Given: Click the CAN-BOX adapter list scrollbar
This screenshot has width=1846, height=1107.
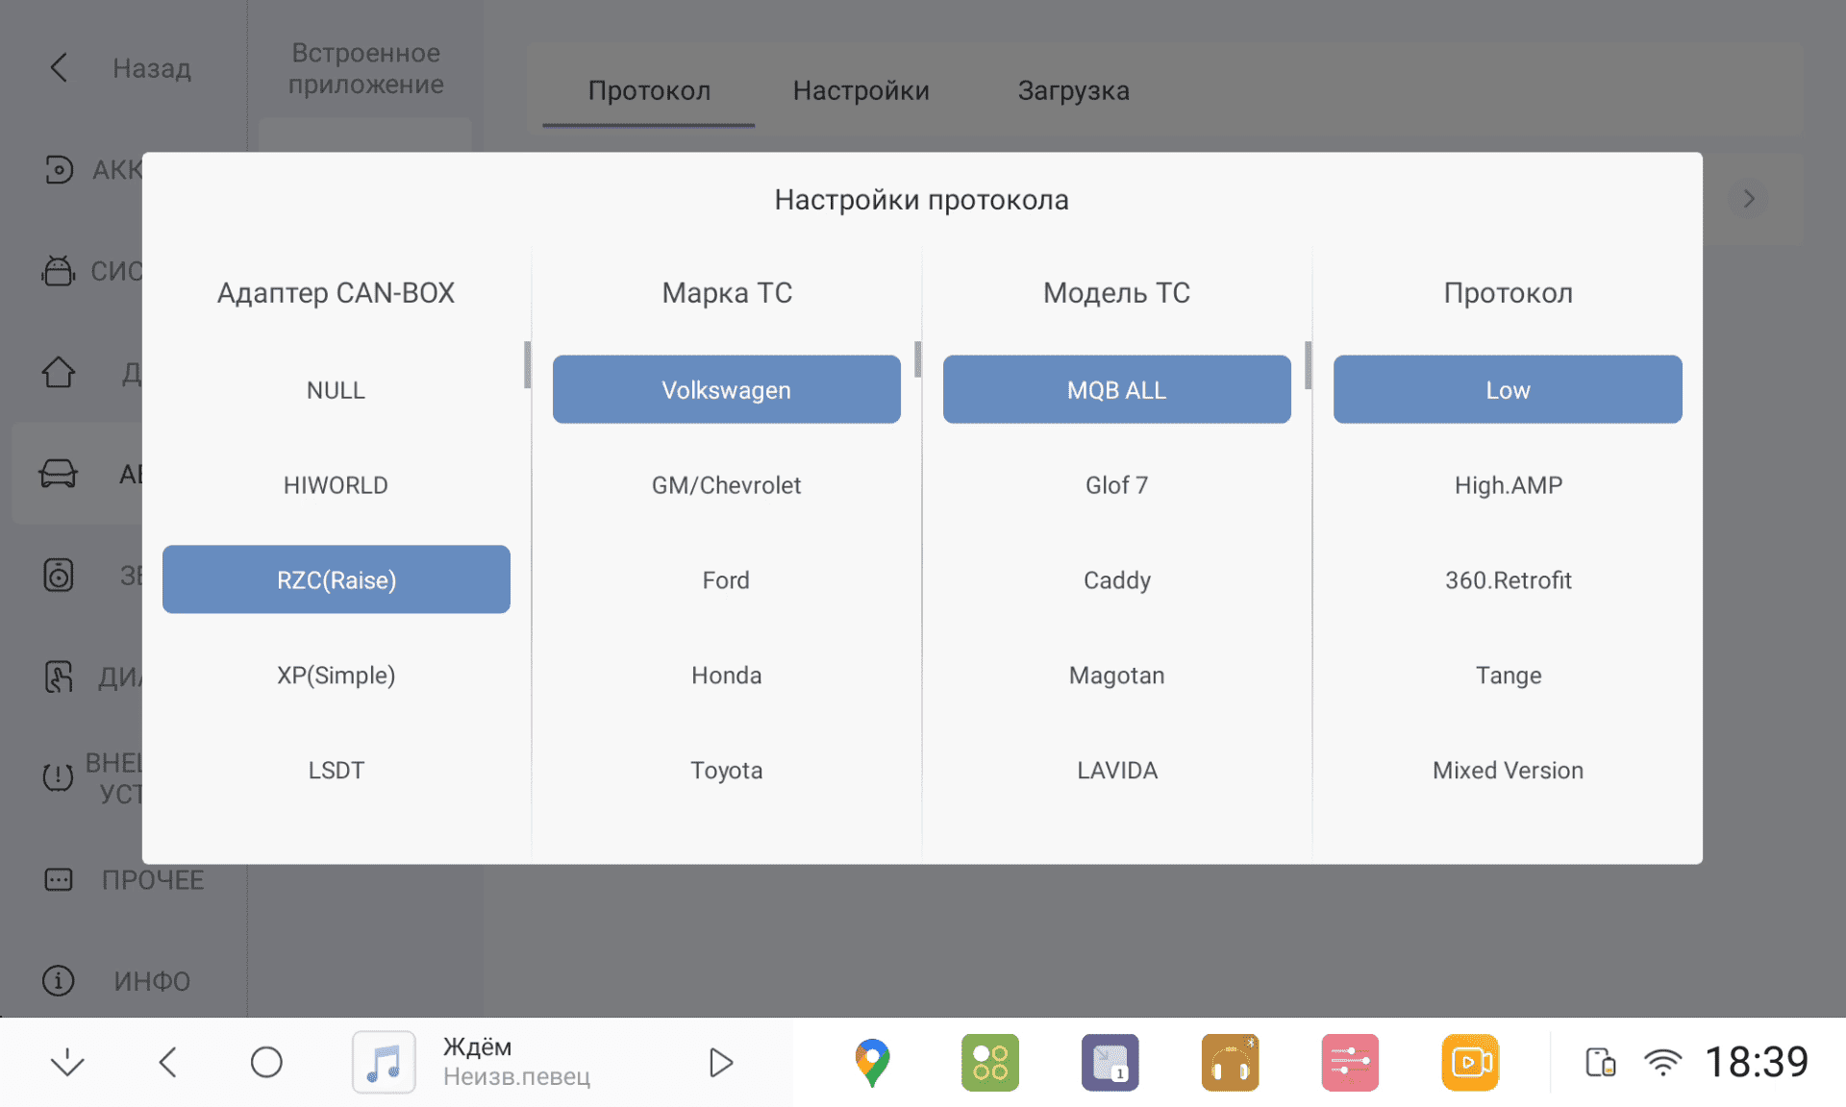Looking at the screenshot, I should pos(527,364).
